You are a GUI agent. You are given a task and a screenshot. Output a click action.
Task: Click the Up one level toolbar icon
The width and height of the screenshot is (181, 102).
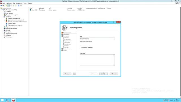pyautogui.click(x=6, y=6)
